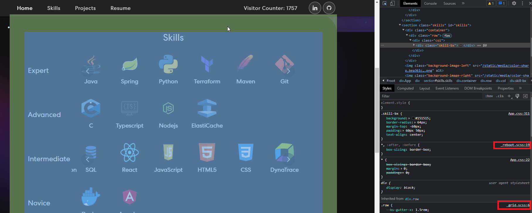Open the issues message badge in DevTools

coord(502,3)
